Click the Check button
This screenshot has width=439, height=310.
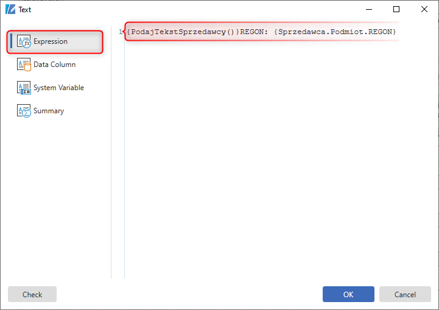point(32,294)
